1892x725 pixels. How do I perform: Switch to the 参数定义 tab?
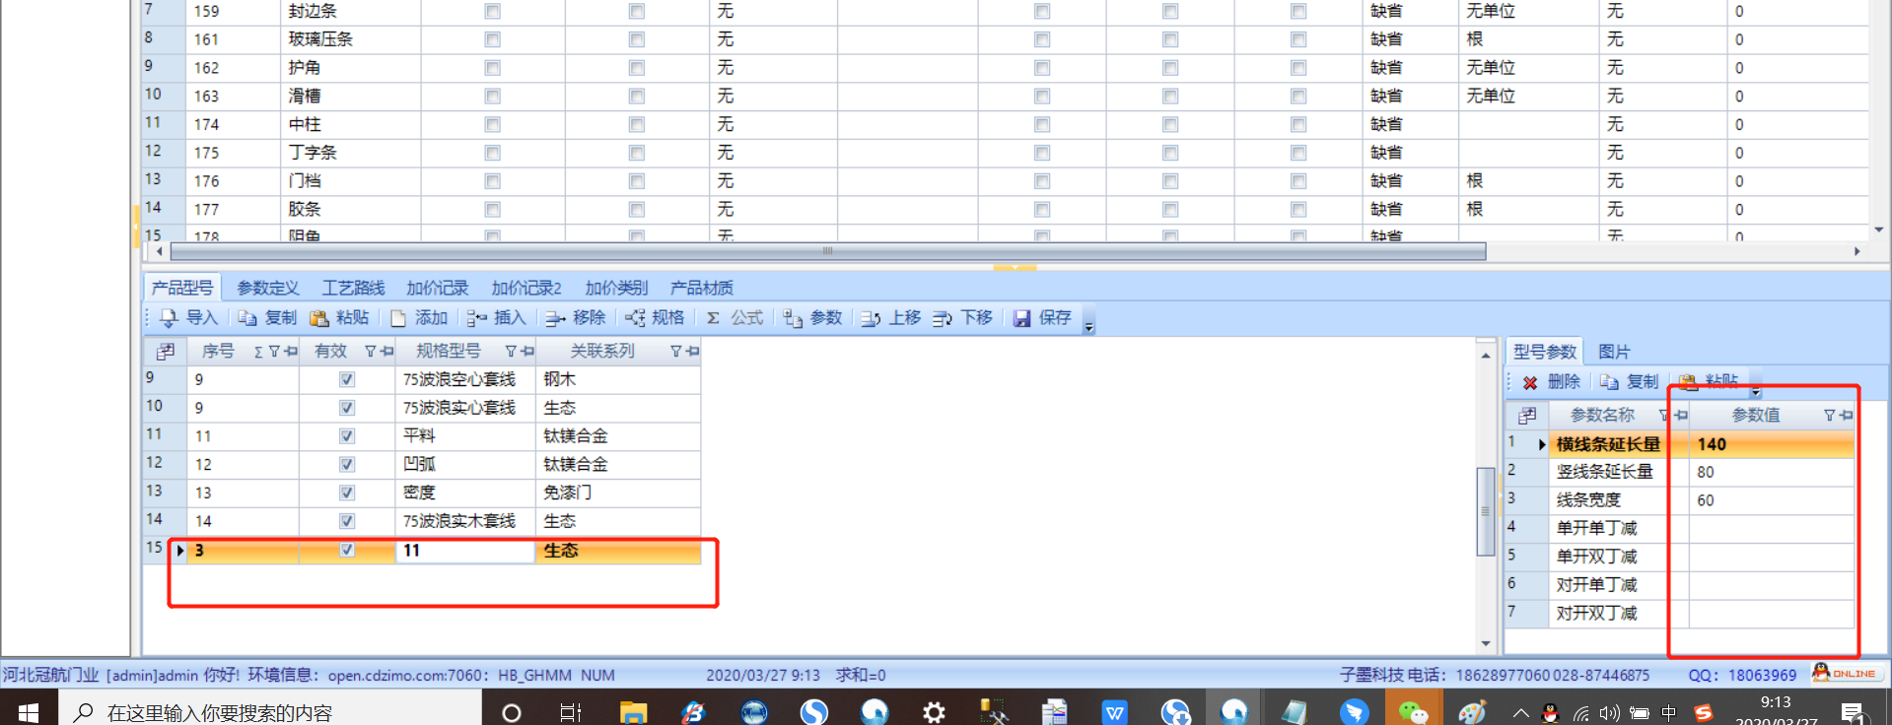click(267, 288)
